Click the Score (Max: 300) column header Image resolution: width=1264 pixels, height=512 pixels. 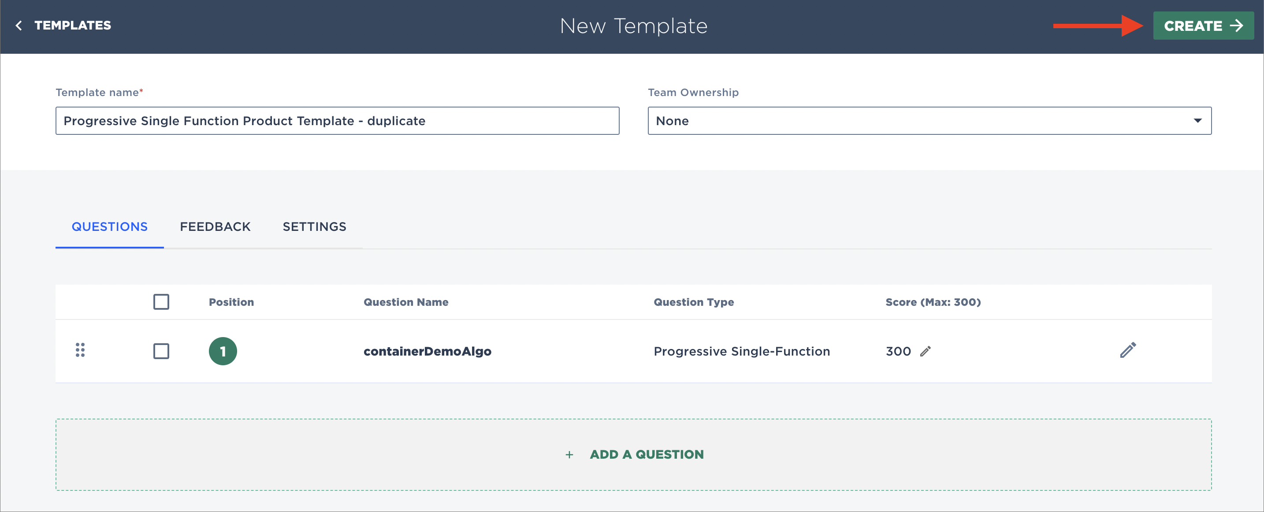pos(932,302)
